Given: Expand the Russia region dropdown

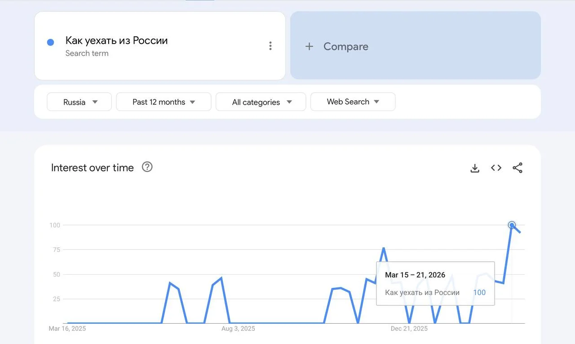Looking at the screenshot, I should click(x=79, y=102).
